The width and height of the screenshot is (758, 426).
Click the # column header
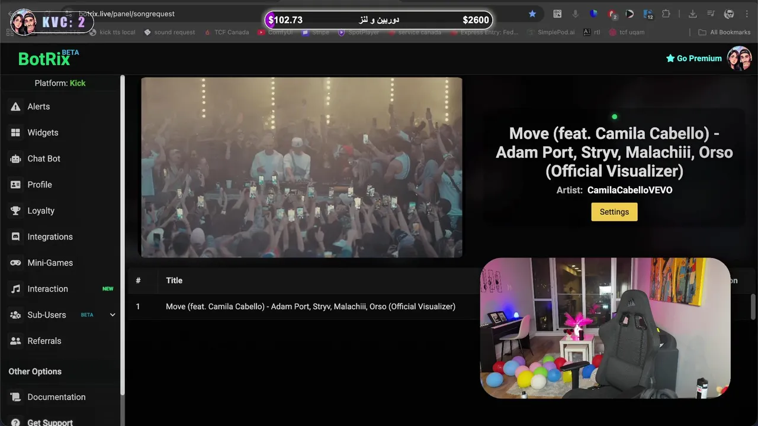point(138,280)
